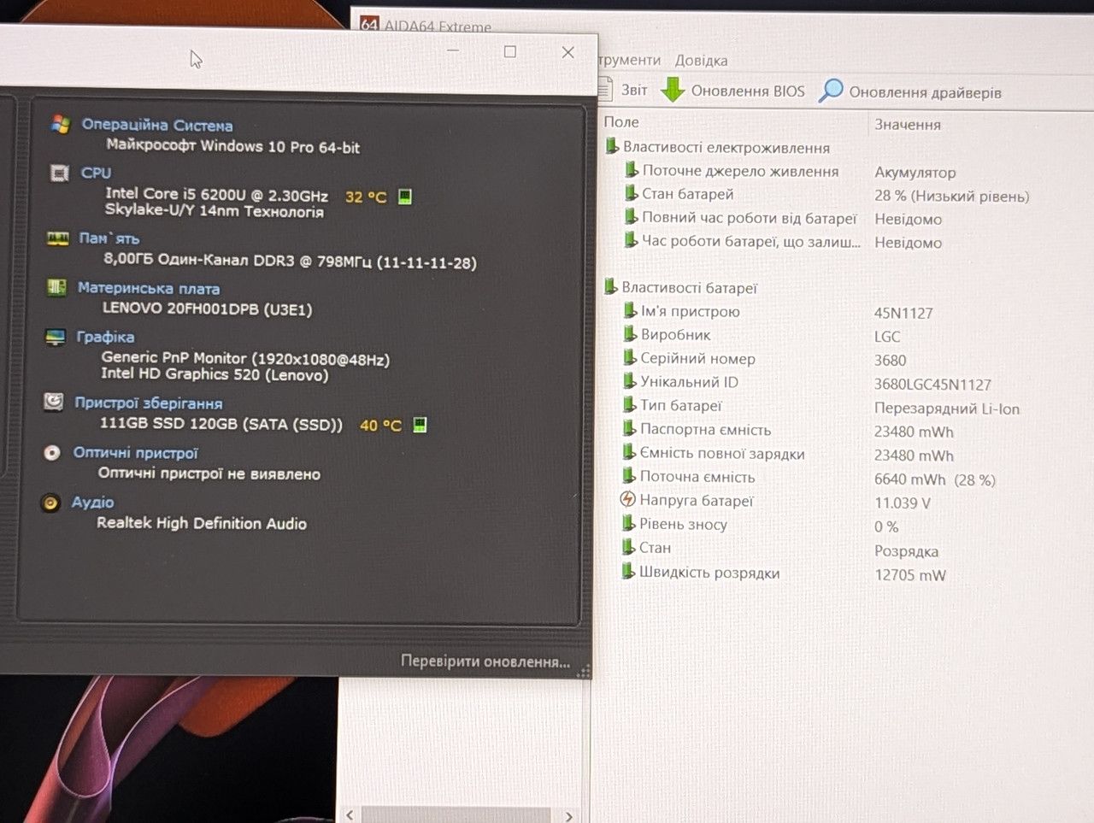This screenshot has width=1094, height=823.
Task: Click the Оновлення драйверів toolbar button
Action: click(x=910, y=91)
